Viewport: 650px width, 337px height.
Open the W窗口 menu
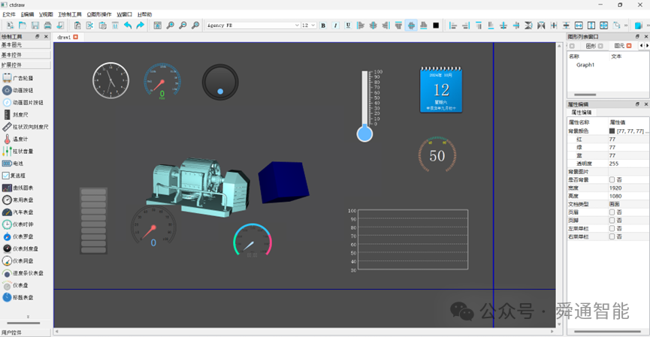click(x=124, y=14)
